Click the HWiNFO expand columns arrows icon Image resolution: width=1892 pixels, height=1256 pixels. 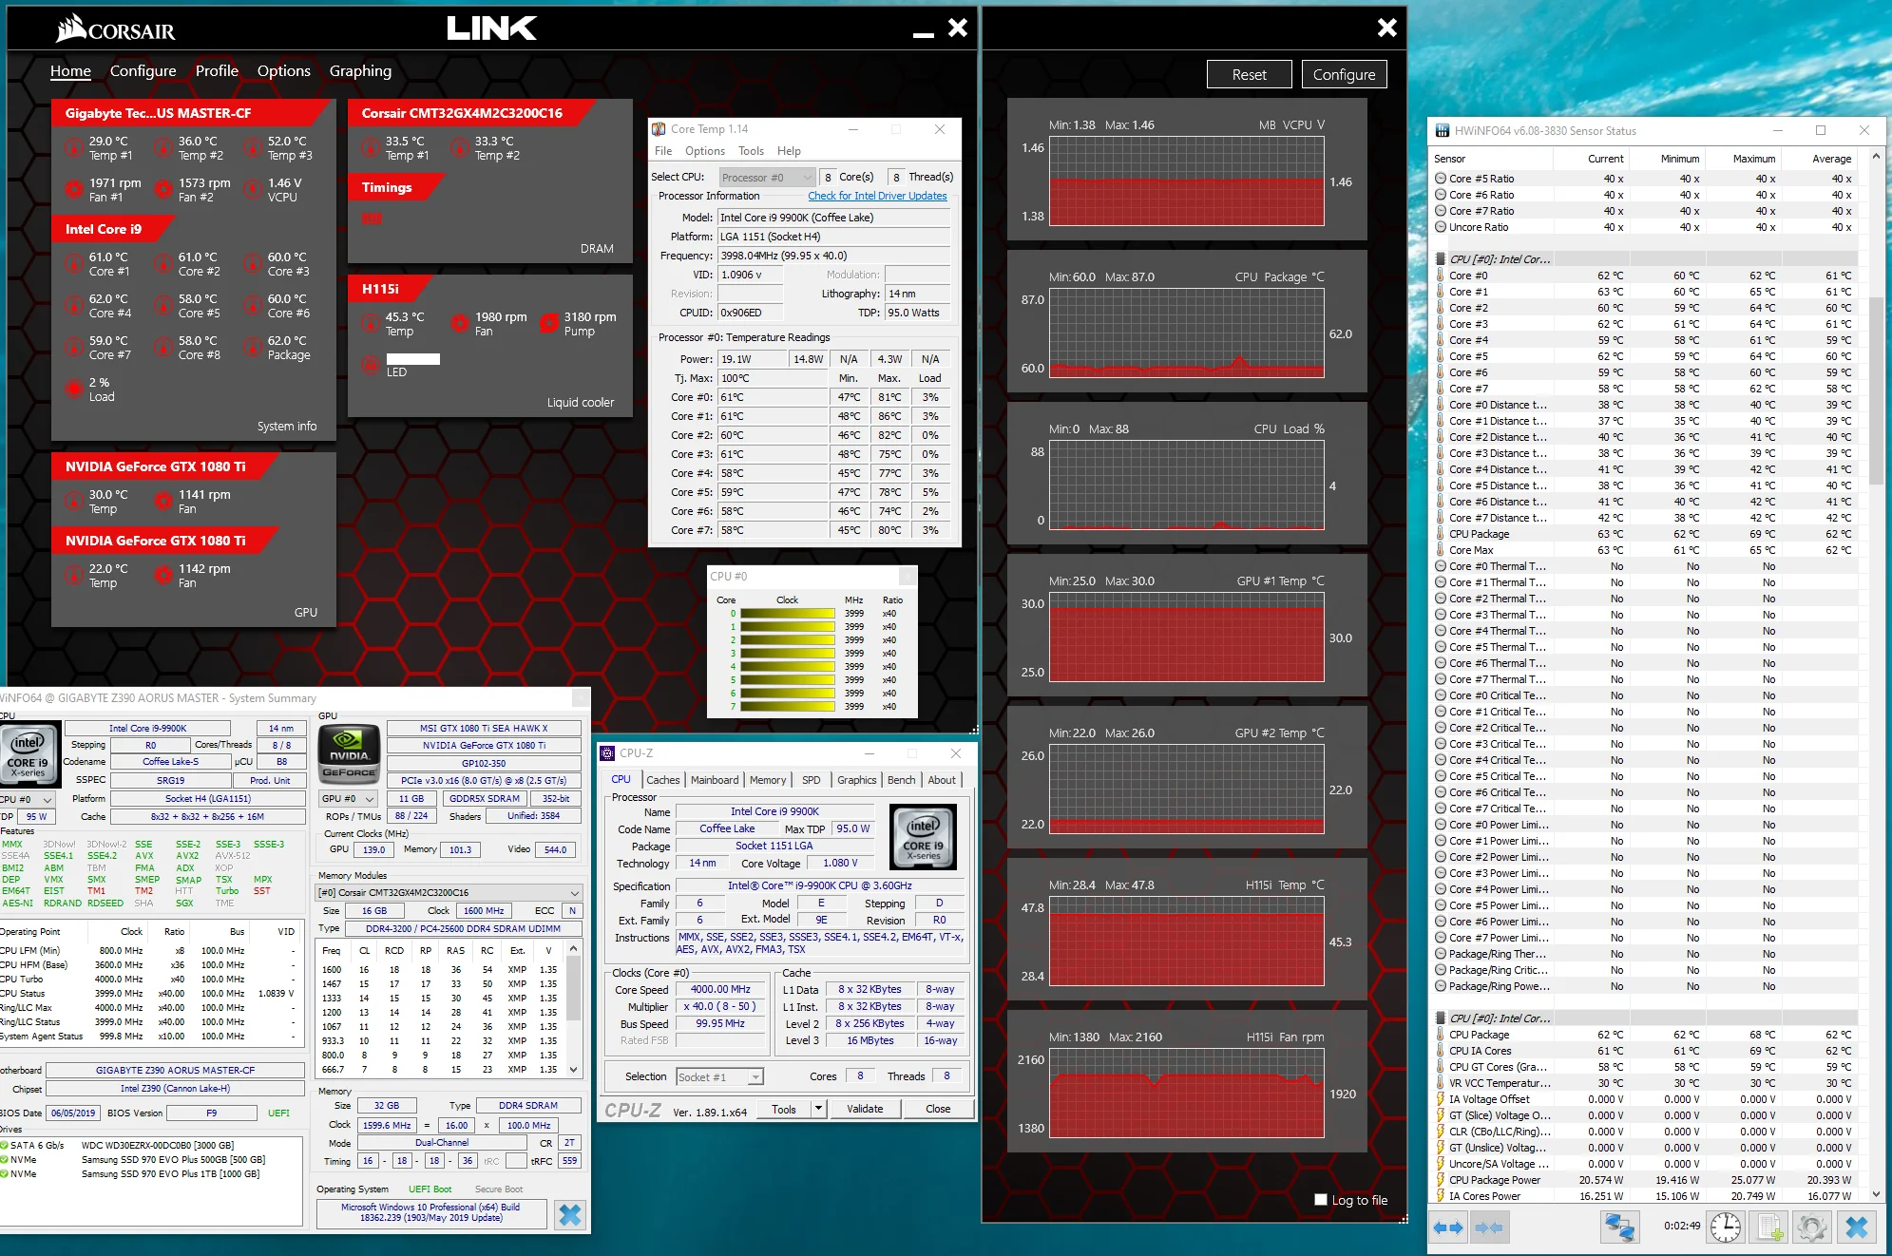[x=1448, y=1227]
